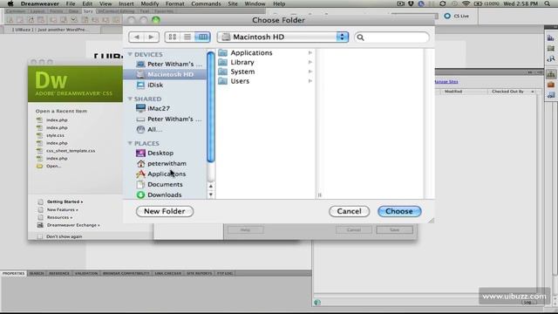Click the sync icon in the menu bar
The image size is (558, 314).
click(442, 3)
